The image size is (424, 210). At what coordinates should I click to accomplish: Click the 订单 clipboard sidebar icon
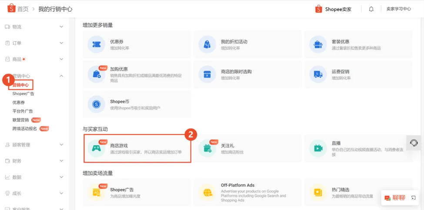7,43
